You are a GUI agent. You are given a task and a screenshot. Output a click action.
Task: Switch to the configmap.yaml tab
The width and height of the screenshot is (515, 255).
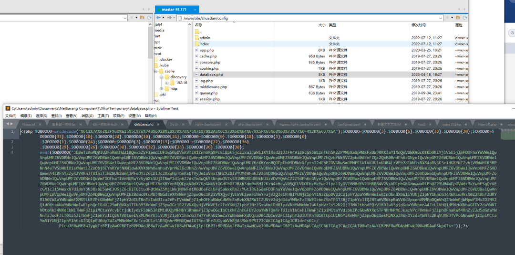click(x=349, y=124)
